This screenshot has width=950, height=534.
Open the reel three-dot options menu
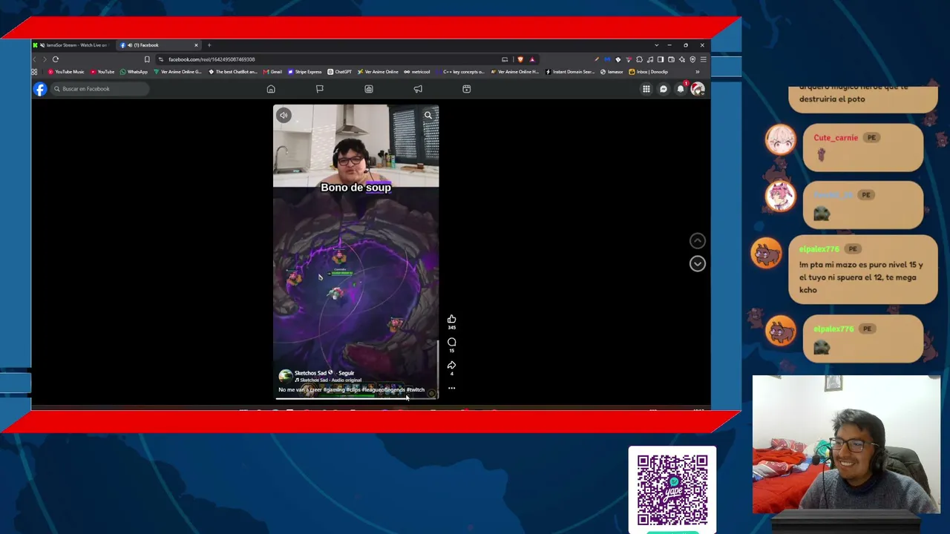click(x=451, y=388)
